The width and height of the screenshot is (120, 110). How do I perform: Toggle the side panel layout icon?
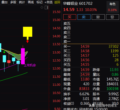[46, 7]
